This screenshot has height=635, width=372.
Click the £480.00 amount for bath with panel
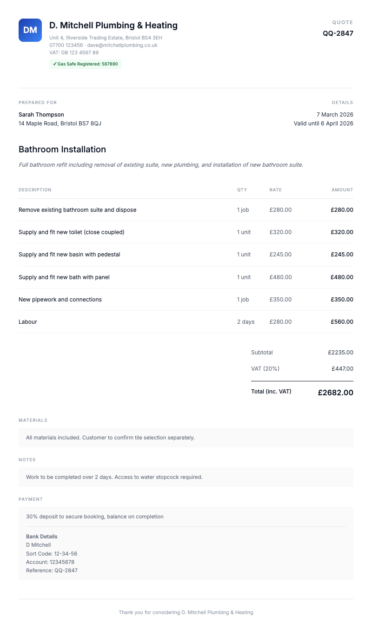[342, 277]
